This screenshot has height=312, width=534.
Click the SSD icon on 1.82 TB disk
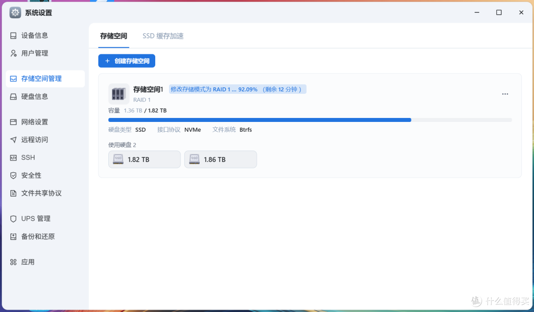pos(118,159)
